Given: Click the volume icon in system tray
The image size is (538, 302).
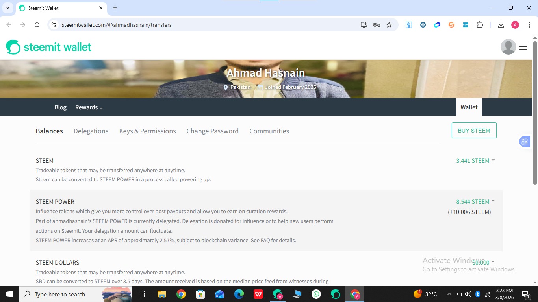Looking at the screenshot, I should [468, 294].
